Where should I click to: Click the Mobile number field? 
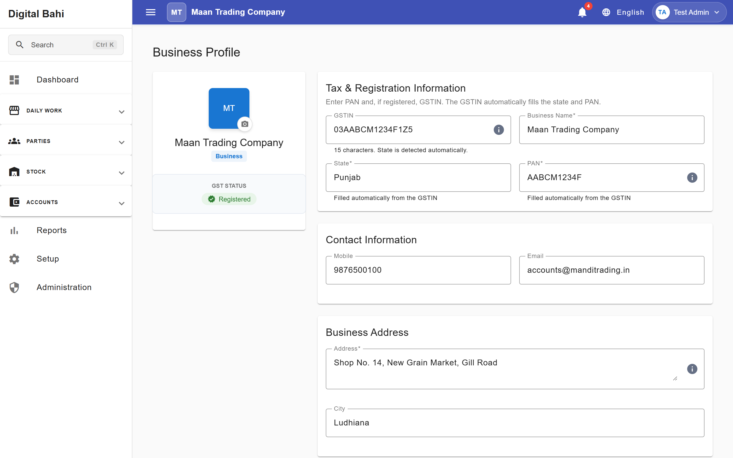click(418, 270)
